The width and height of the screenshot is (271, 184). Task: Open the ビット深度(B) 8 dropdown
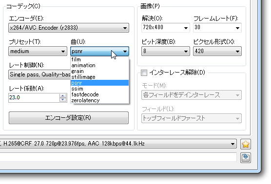(x=166, y=51)
